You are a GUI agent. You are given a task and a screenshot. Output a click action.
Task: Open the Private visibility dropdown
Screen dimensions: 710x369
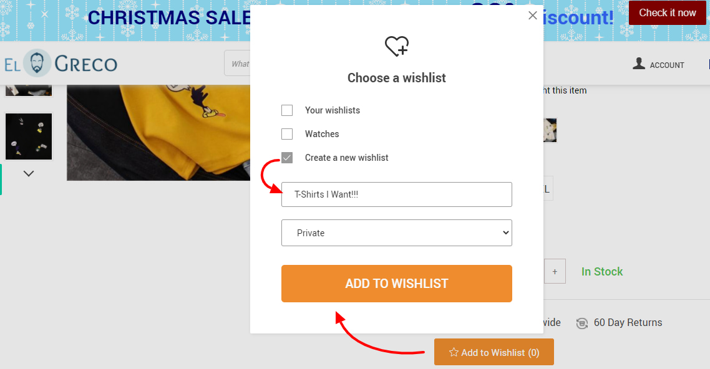[x=396, y=233]
